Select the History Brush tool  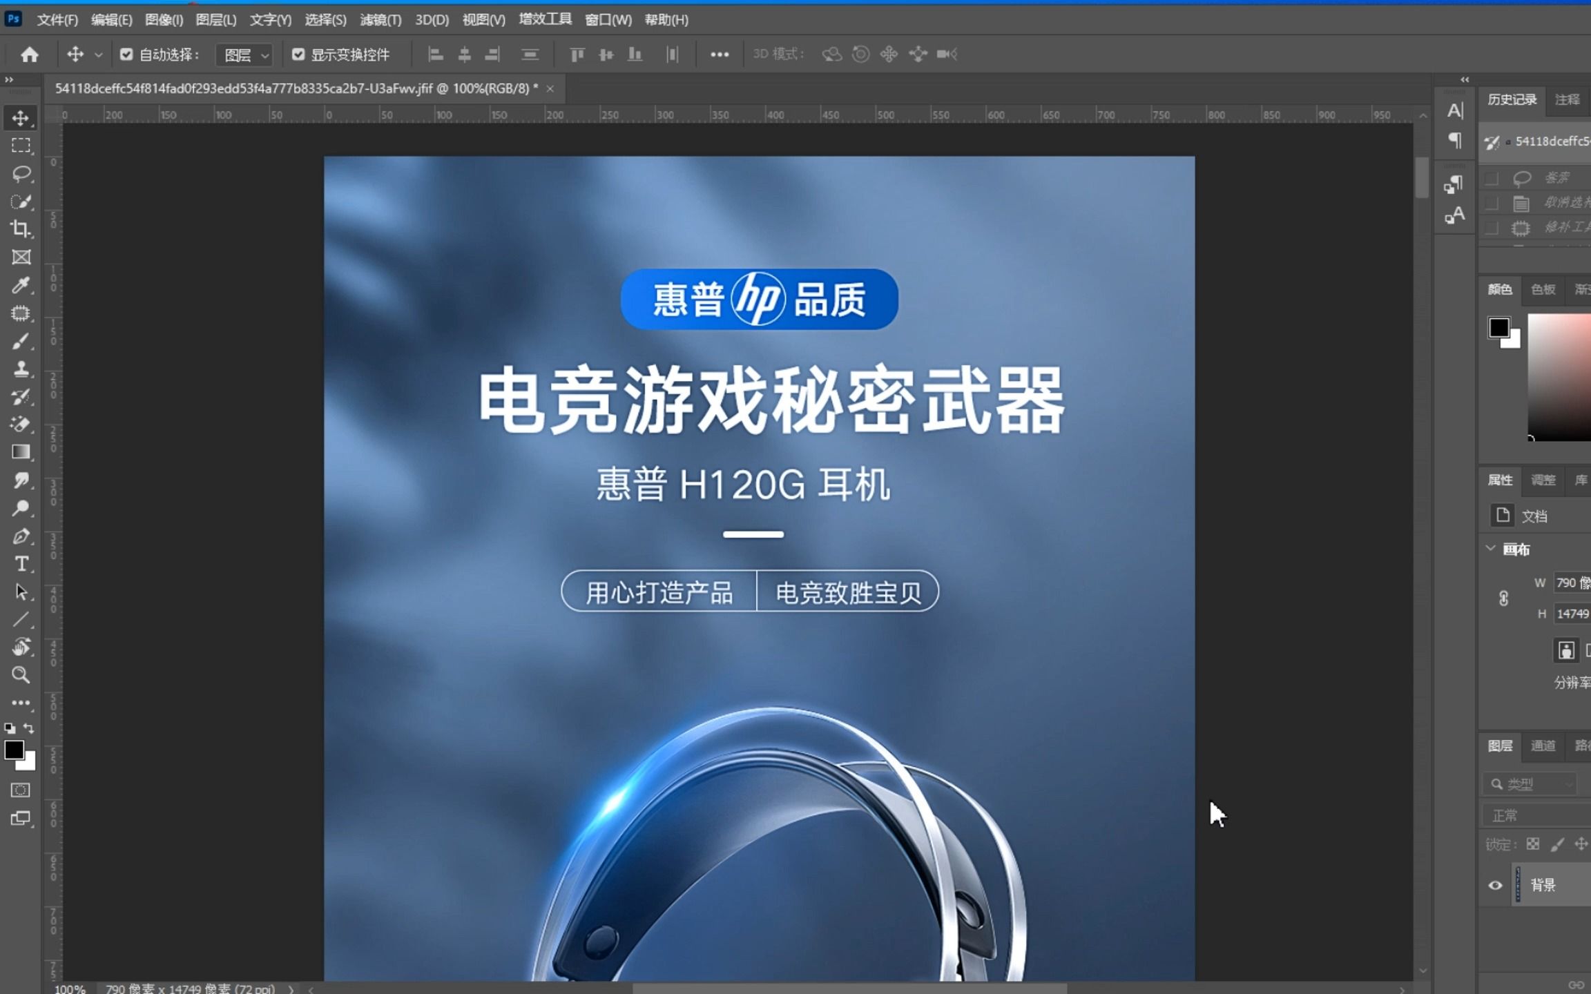click(21, 397)
